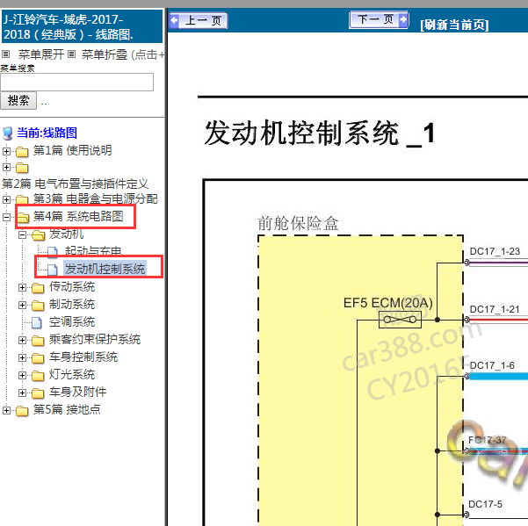Viewport: 528px width, 526px height.
Task: Open 第2篇 电气布置与接插件定义 item
Action: pos(75,184)
